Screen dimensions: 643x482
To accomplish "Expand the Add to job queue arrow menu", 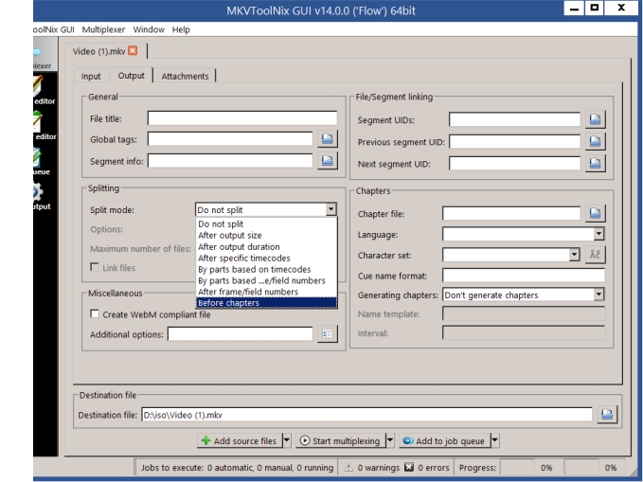I will [495, 440].
